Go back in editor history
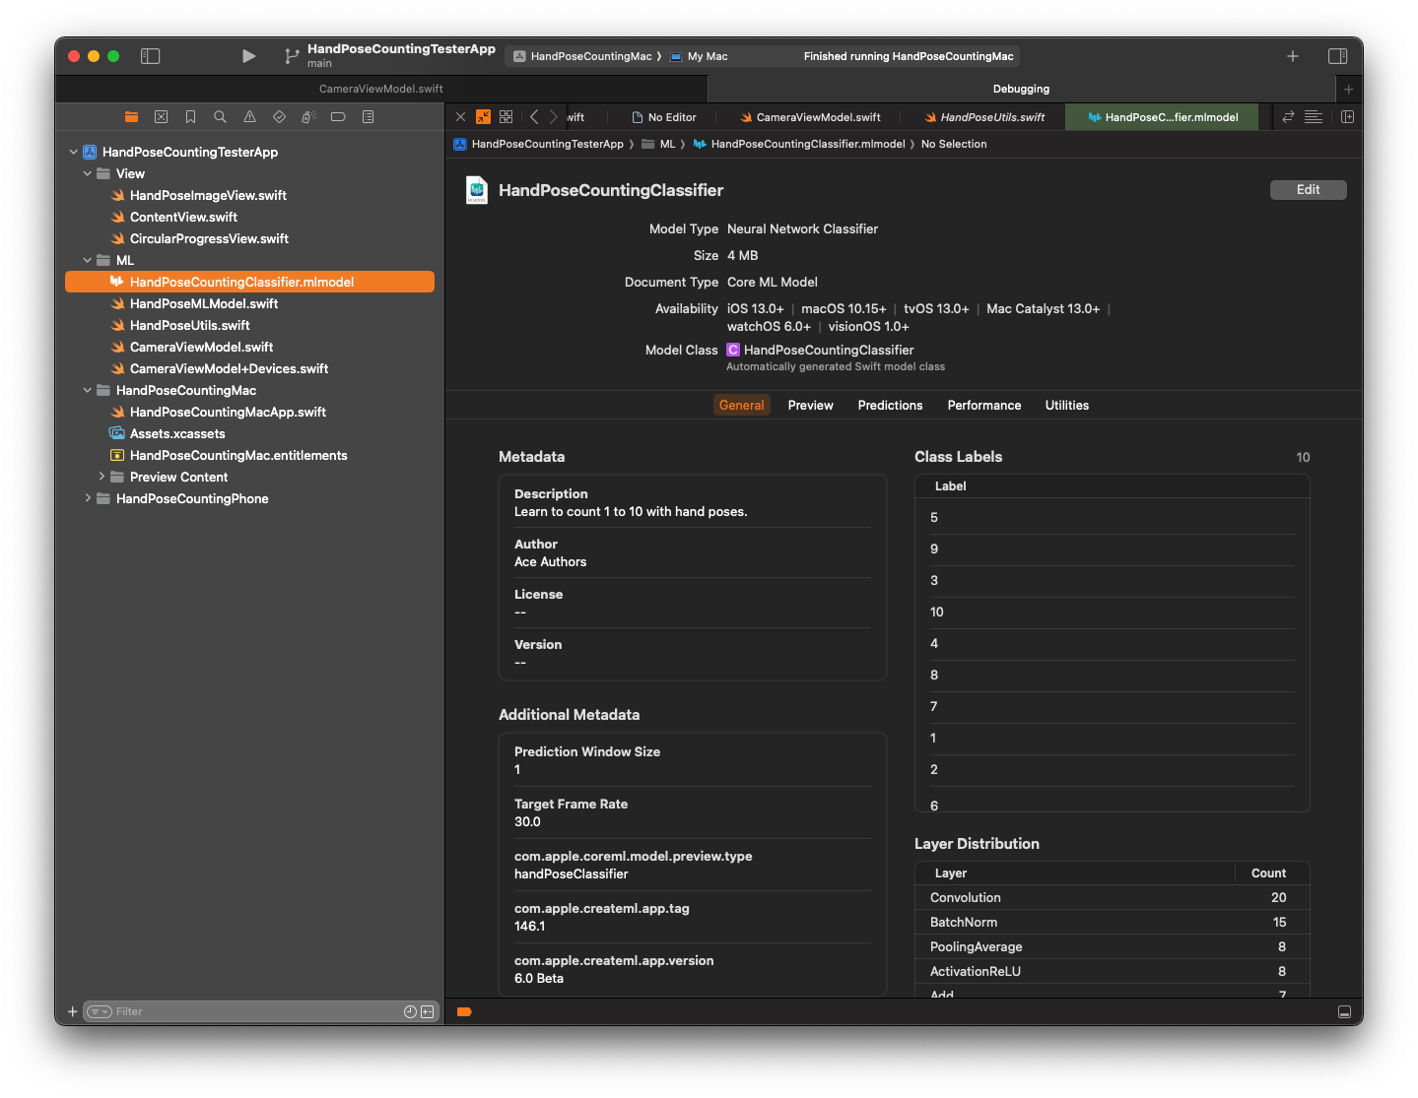This screenshot has height=1098, width=1418. [534, 116]
